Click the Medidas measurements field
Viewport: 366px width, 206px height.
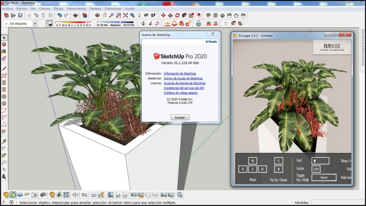(x=337, y=202)
